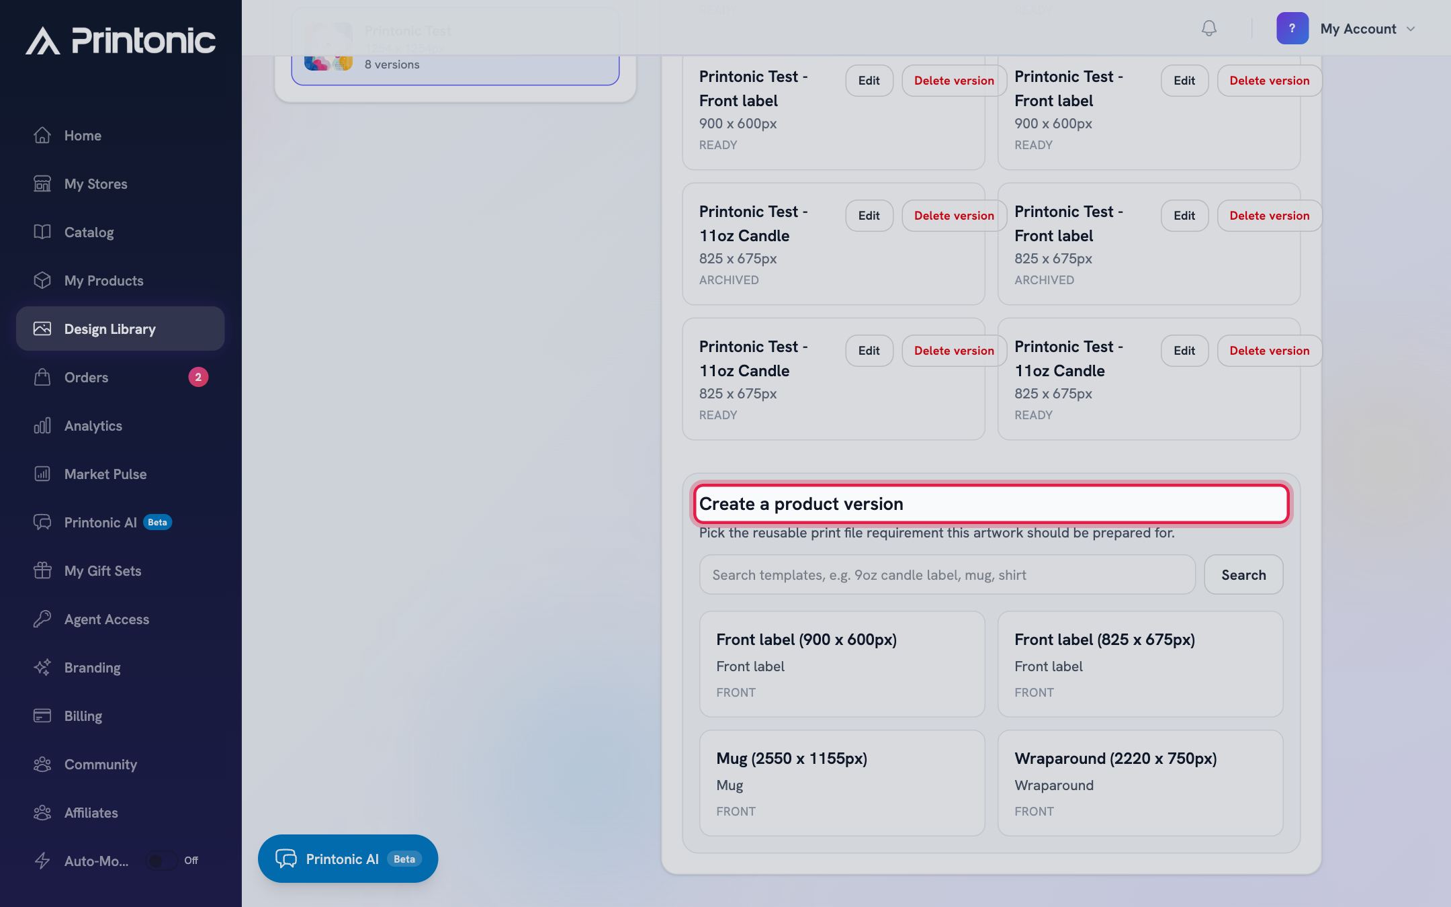The image size is (1451, 907).
Task: Click the Orders shopping bag icon
Action: click(x=42, y=377)
